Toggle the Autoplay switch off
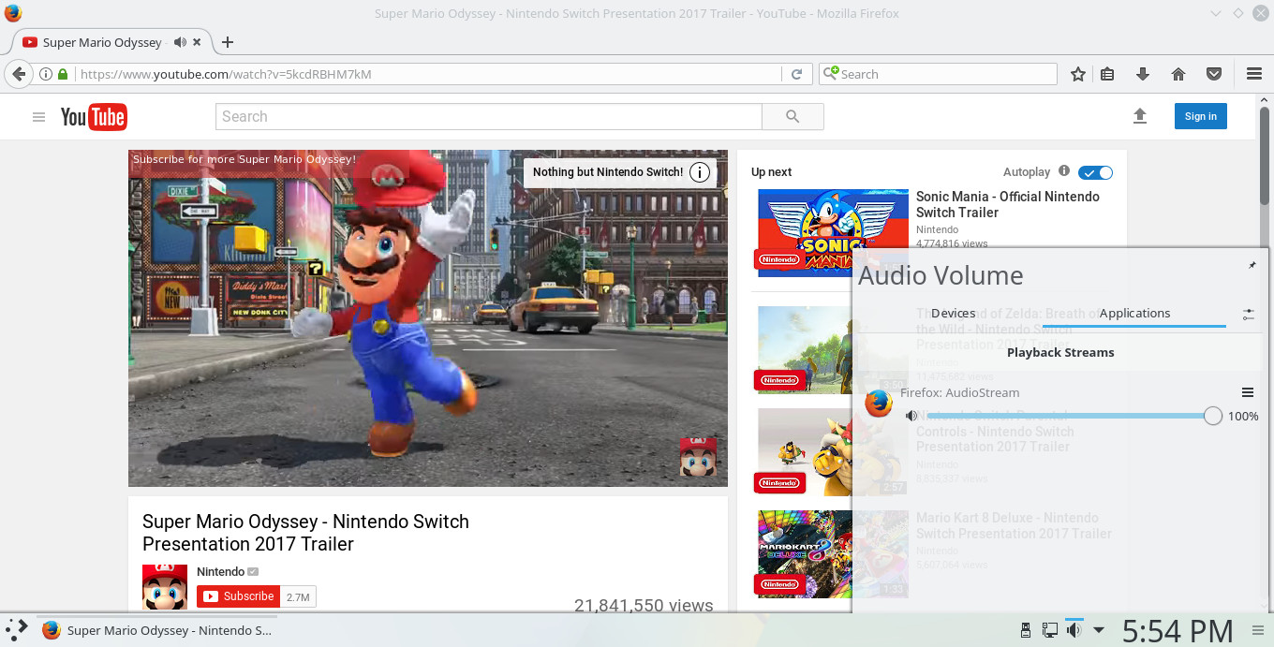The image size is (1274, 647). (x=1095, y=172)
